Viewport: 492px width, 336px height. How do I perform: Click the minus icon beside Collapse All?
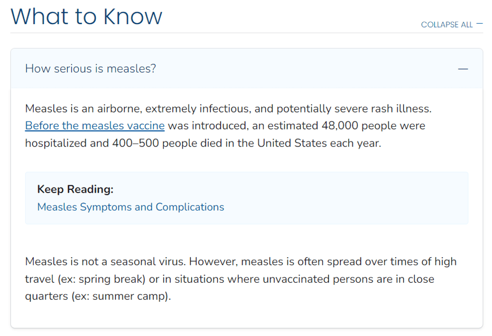click(x=479, y=24)
